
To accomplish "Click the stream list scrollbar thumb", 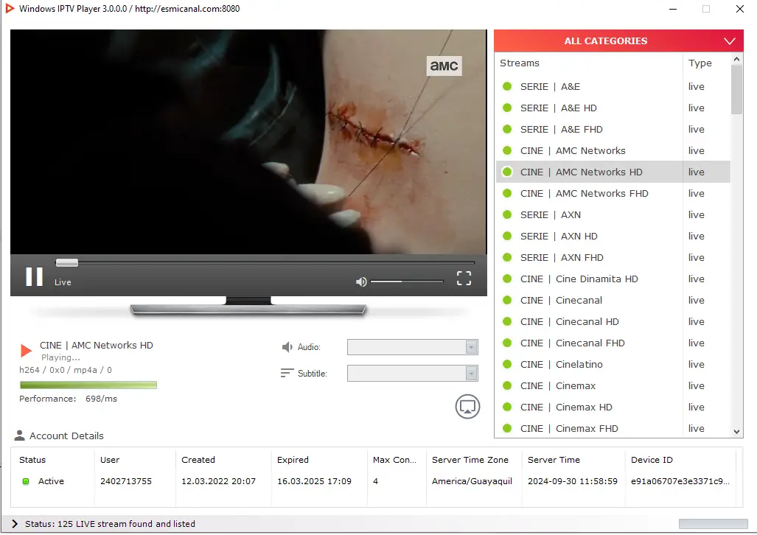I will [736, 89].
